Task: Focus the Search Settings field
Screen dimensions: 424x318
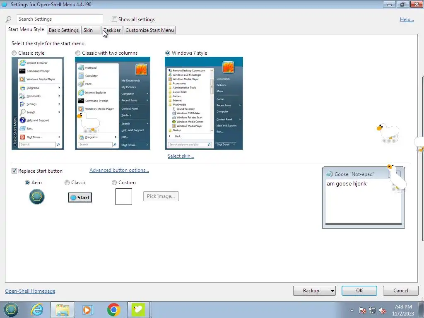Action: (x=60, y=19)
